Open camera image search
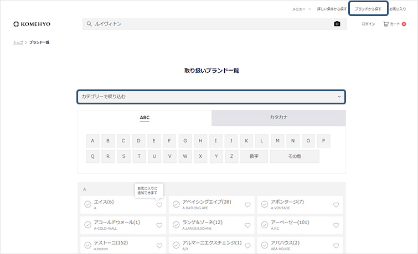 [337, 24]
